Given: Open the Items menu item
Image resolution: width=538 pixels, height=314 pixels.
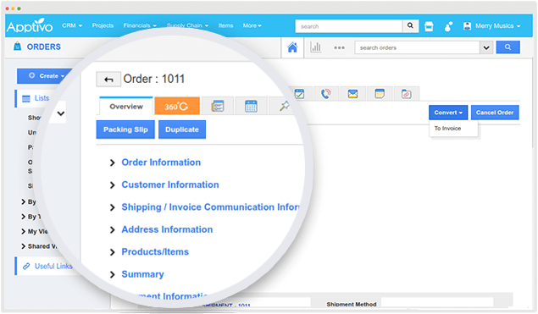Looking at the screenshot, I should pos(225,25).
